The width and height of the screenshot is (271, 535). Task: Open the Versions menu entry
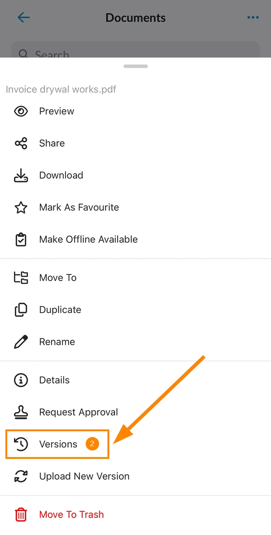[x=57, y=444]
